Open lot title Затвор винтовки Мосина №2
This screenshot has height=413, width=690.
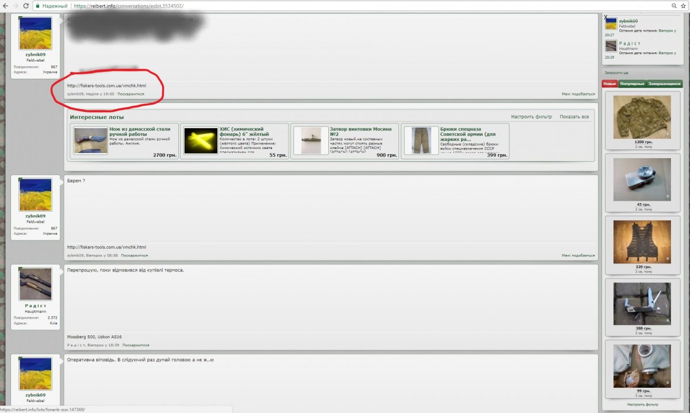click(360, 132)
